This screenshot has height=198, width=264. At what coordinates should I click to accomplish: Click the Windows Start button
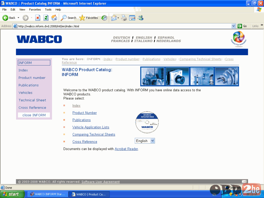pyautogui.click(x=12, y=194)
